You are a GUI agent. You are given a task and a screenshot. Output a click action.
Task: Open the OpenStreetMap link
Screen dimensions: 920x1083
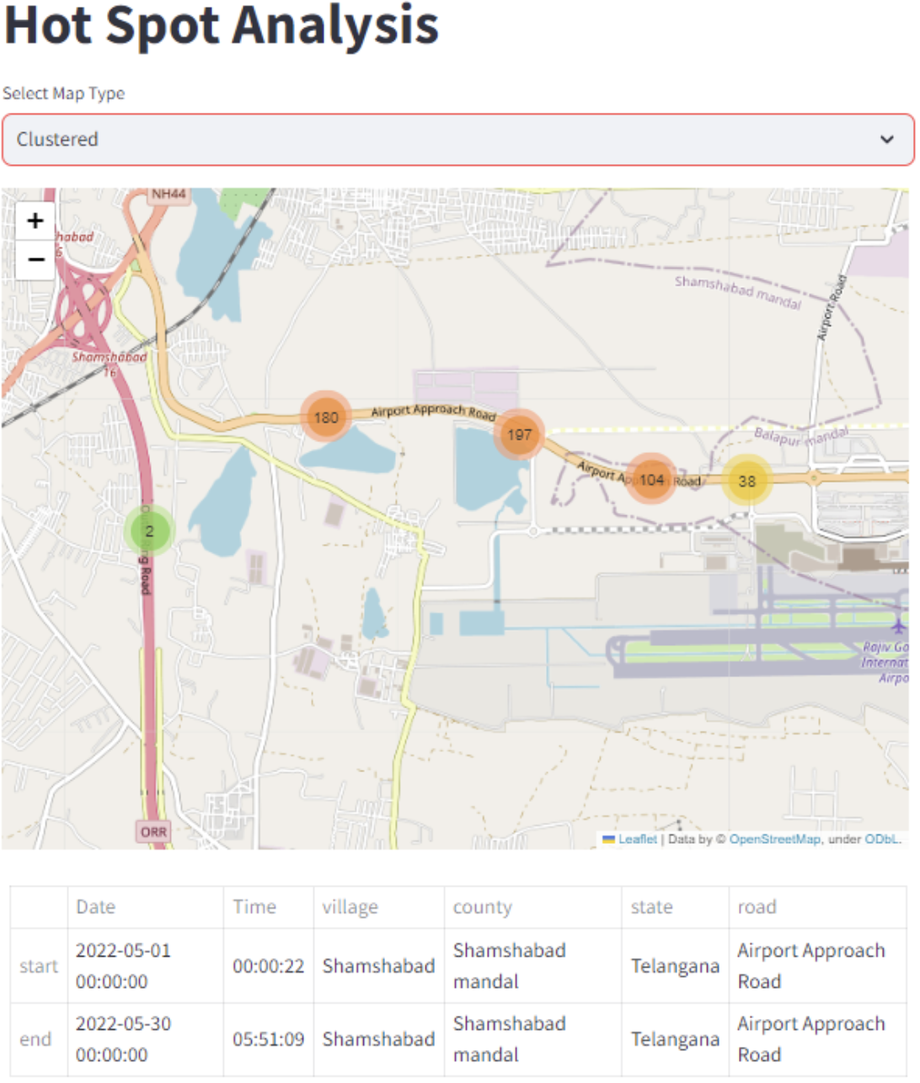(x=774, y=839)
